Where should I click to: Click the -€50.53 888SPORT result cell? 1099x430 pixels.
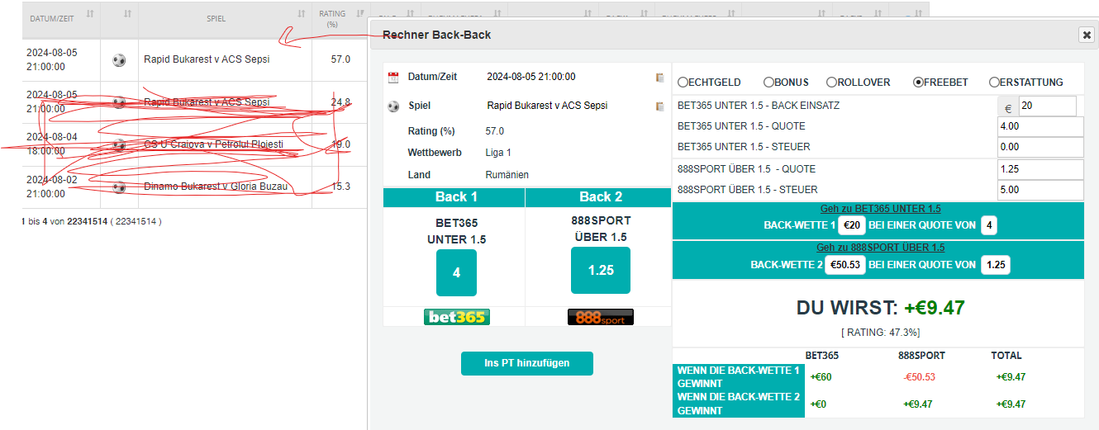click(x=919, y=377)
